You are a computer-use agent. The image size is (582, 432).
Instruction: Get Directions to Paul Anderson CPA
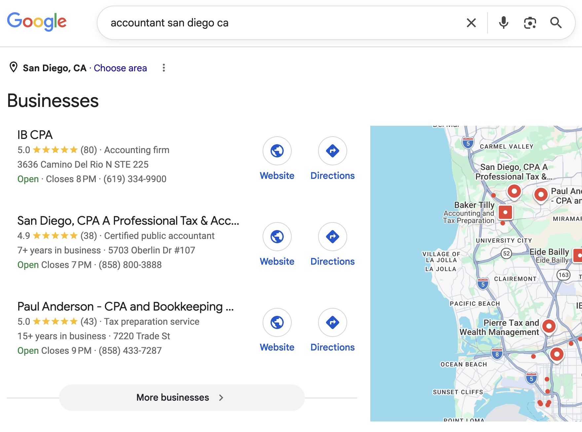332,322
